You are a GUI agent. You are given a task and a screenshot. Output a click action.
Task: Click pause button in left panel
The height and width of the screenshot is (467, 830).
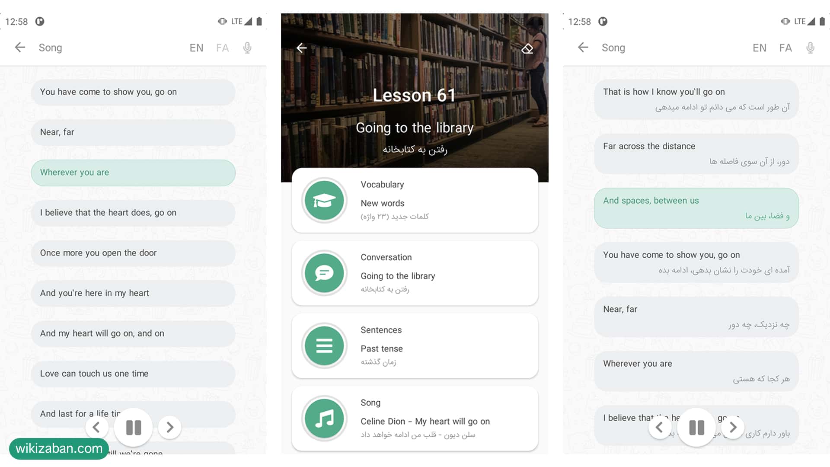[x=134, y=427]
